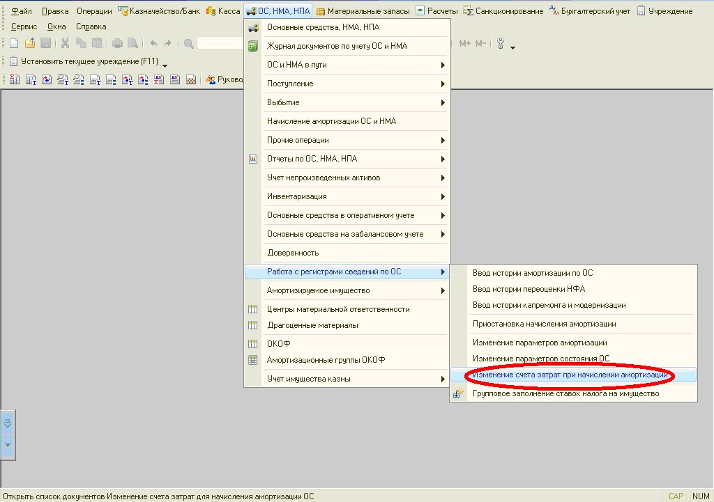Image resolution: width=714 pixels, height=502 pixels.
Task: Click the greyed Save diskette icon
Action: pyautogui.click(x=45, y=44)
